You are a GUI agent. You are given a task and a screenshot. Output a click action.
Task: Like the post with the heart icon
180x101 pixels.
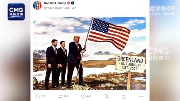[83, 96]
